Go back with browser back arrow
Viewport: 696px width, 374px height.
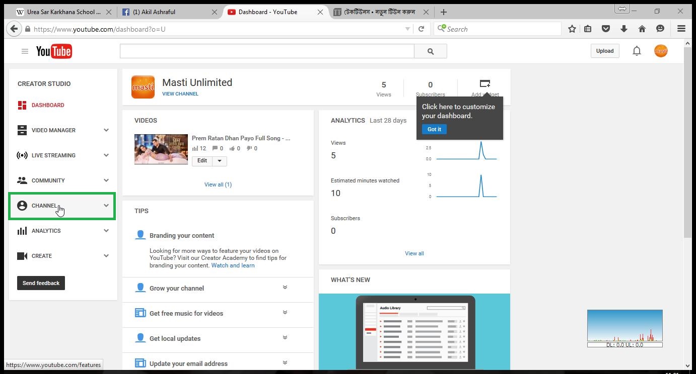[x=14, y=29]
